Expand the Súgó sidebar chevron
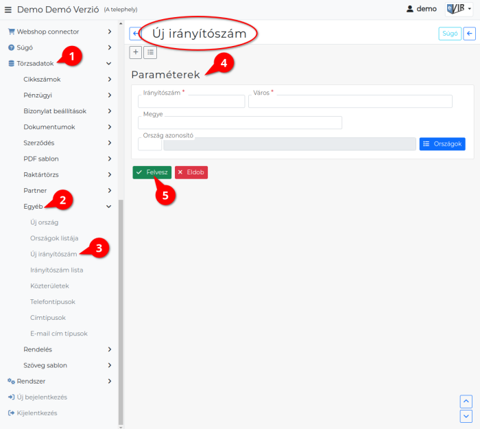The width and height of the screenshot is (480, 429). (x=110, y=47)
